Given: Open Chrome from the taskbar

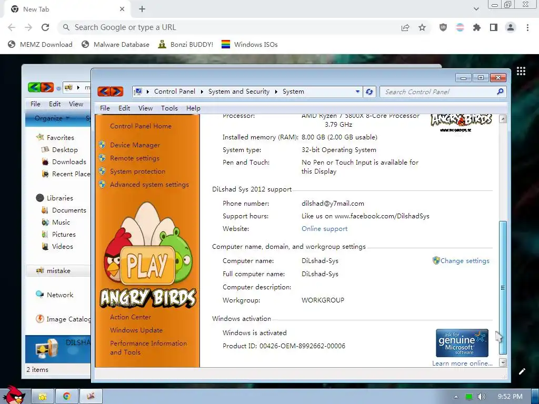Looking at the screenshot, I should click(x=67, y=397).
